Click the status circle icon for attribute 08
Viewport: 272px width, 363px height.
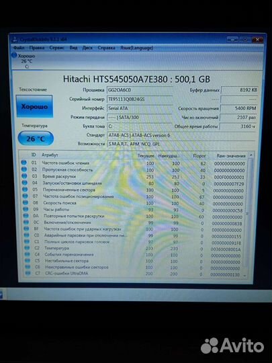pos(26,202)
